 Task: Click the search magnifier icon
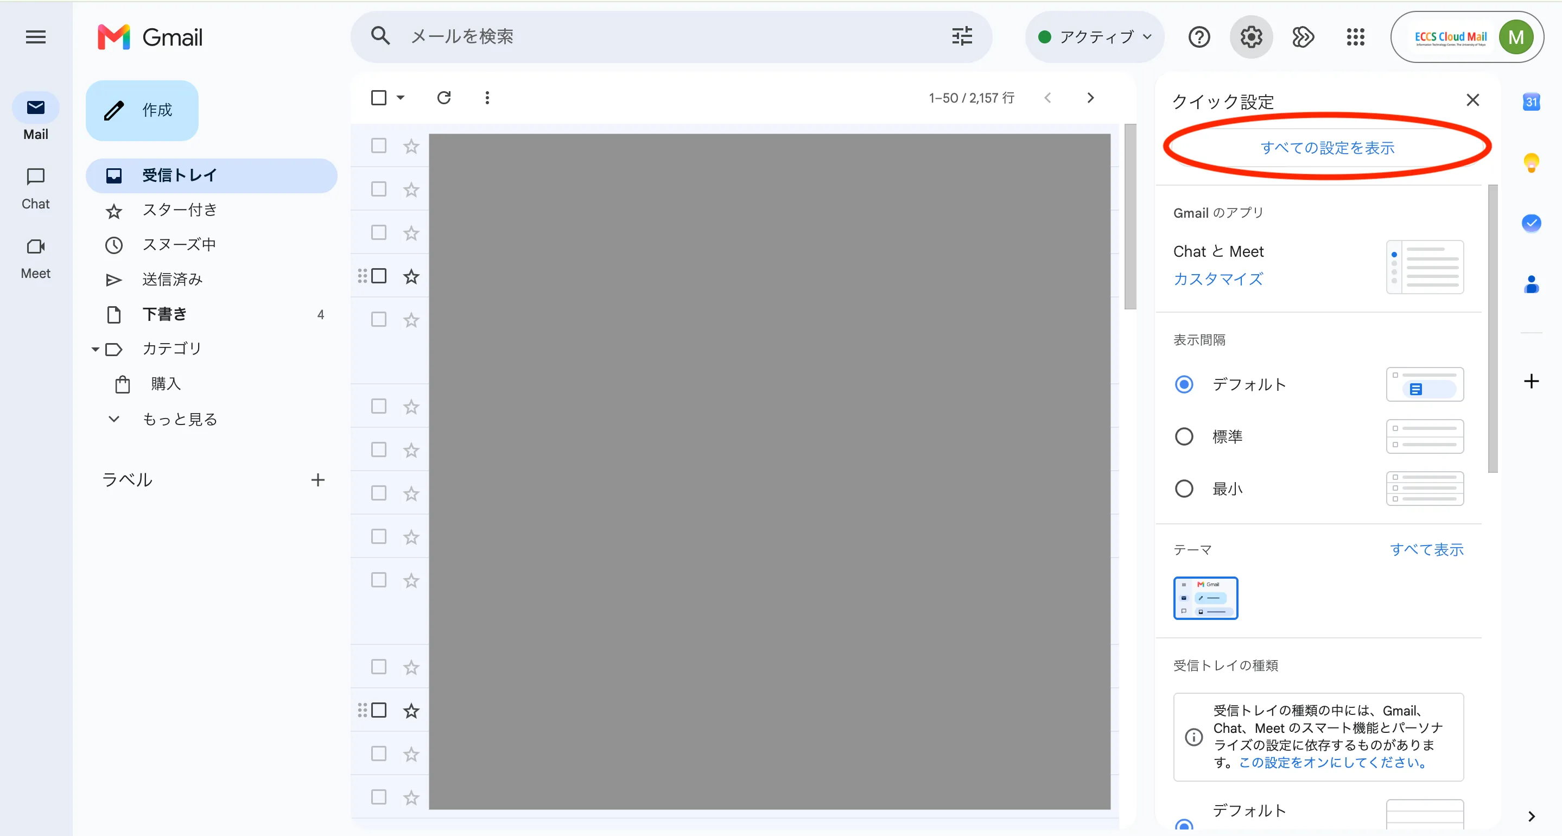[380, 36]
